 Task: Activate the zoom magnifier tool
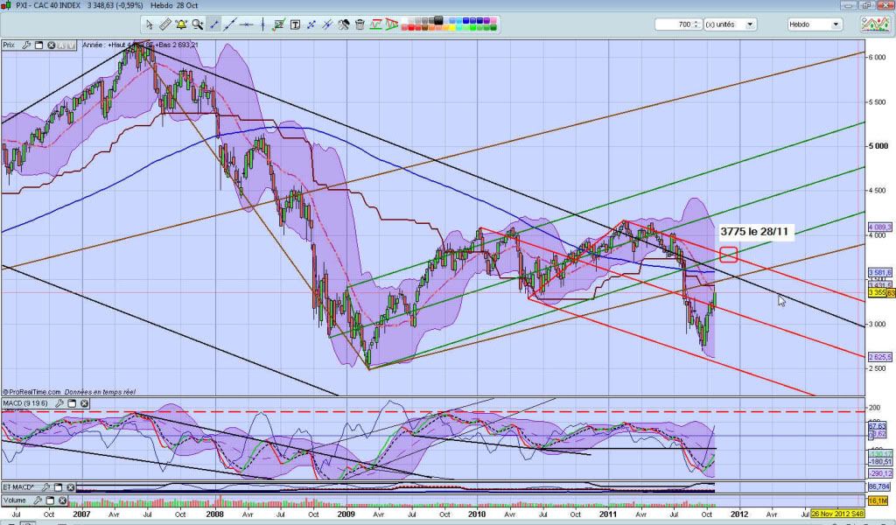(x=198, y=24)
